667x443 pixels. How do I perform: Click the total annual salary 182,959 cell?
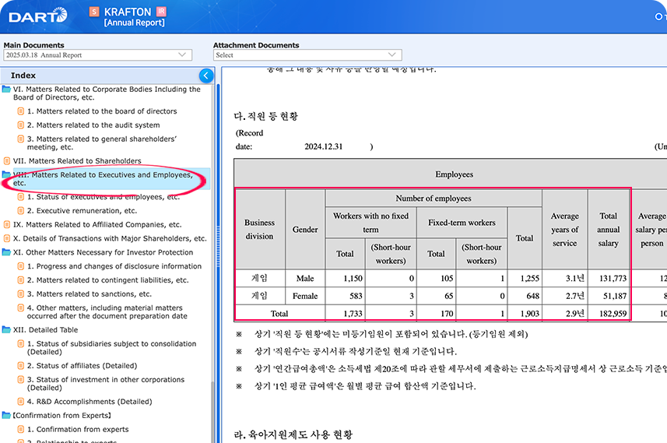pyautogui.click(x=609, y=313)
